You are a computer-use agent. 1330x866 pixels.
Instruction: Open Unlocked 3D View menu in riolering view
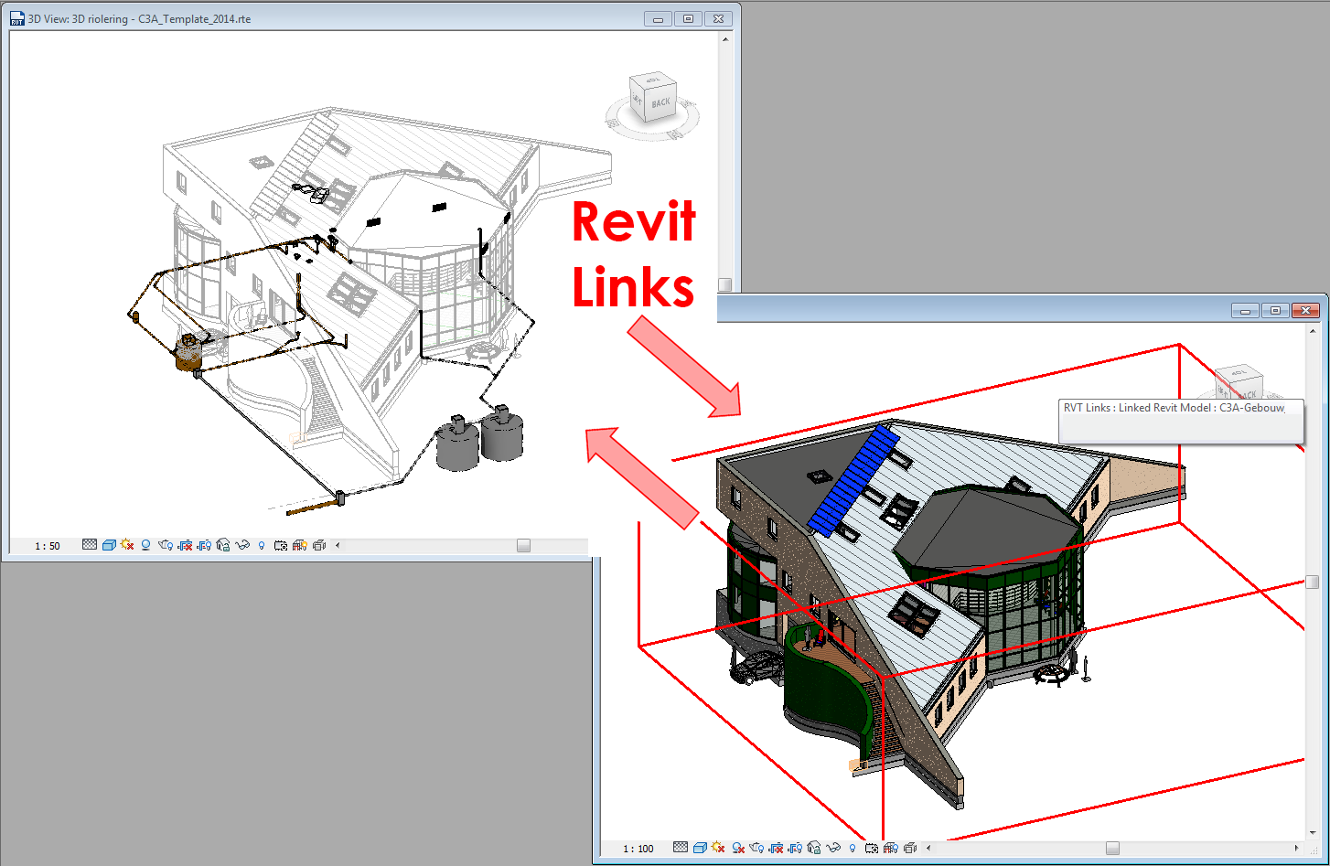222,545
